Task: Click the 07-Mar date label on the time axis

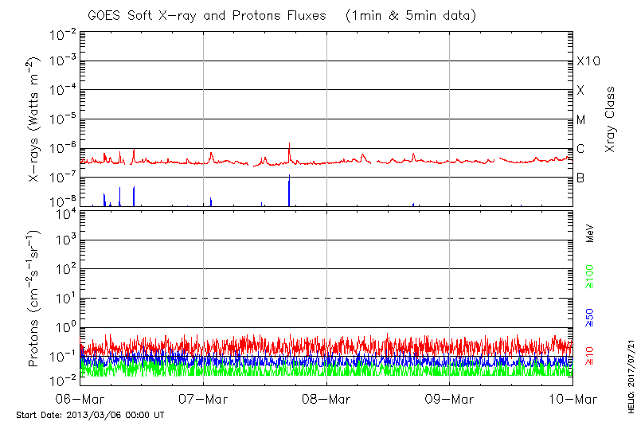Action: pyautogui.click(x=204, y=399)
